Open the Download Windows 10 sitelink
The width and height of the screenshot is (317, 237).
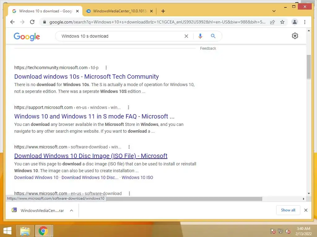click(x=36, y=177)
